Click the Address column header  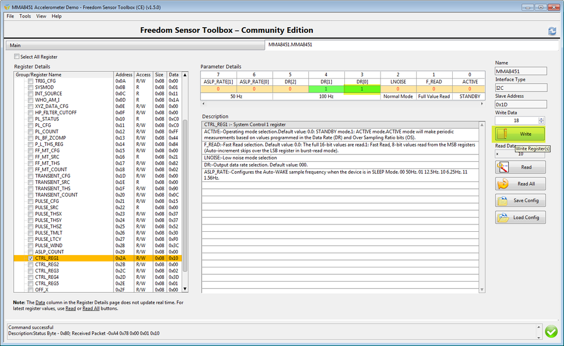(x=124, y=75)
